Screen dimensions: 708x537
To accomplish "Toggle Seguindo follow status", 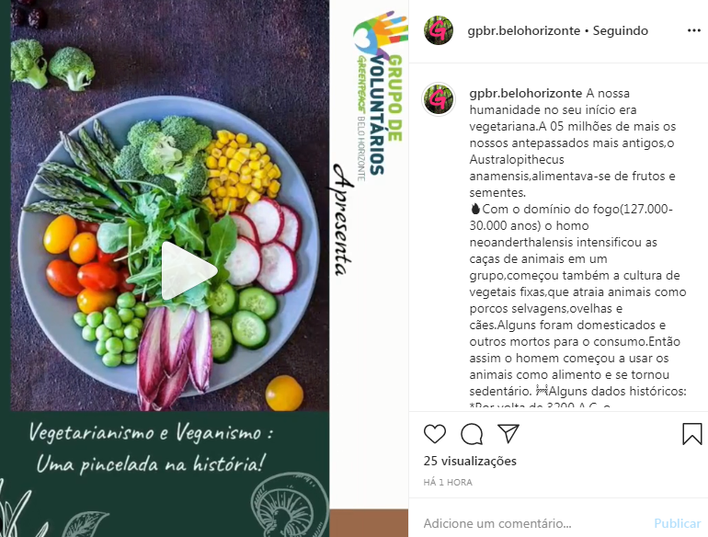I will [x=621, y=30].
